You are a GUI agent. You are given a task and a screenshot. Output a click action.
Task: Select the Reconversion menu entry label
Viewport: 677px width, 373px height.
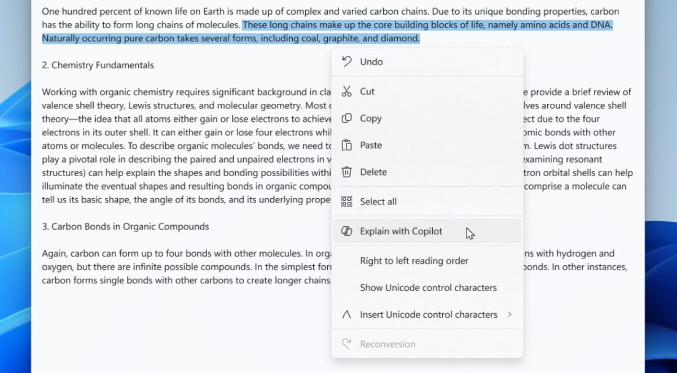click(388, 344)
